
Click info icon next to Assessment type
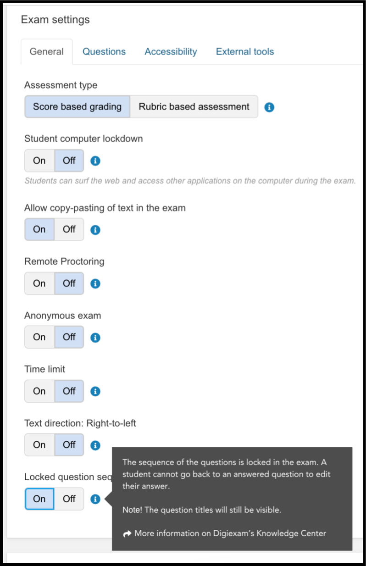(270, 107)
